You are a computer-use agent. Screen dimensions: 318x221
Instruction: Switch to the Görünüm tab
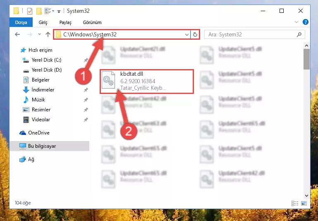[x=92, y=22]
